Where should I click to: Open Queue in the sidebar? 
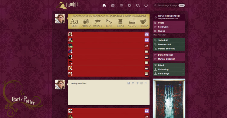(169, 31)
